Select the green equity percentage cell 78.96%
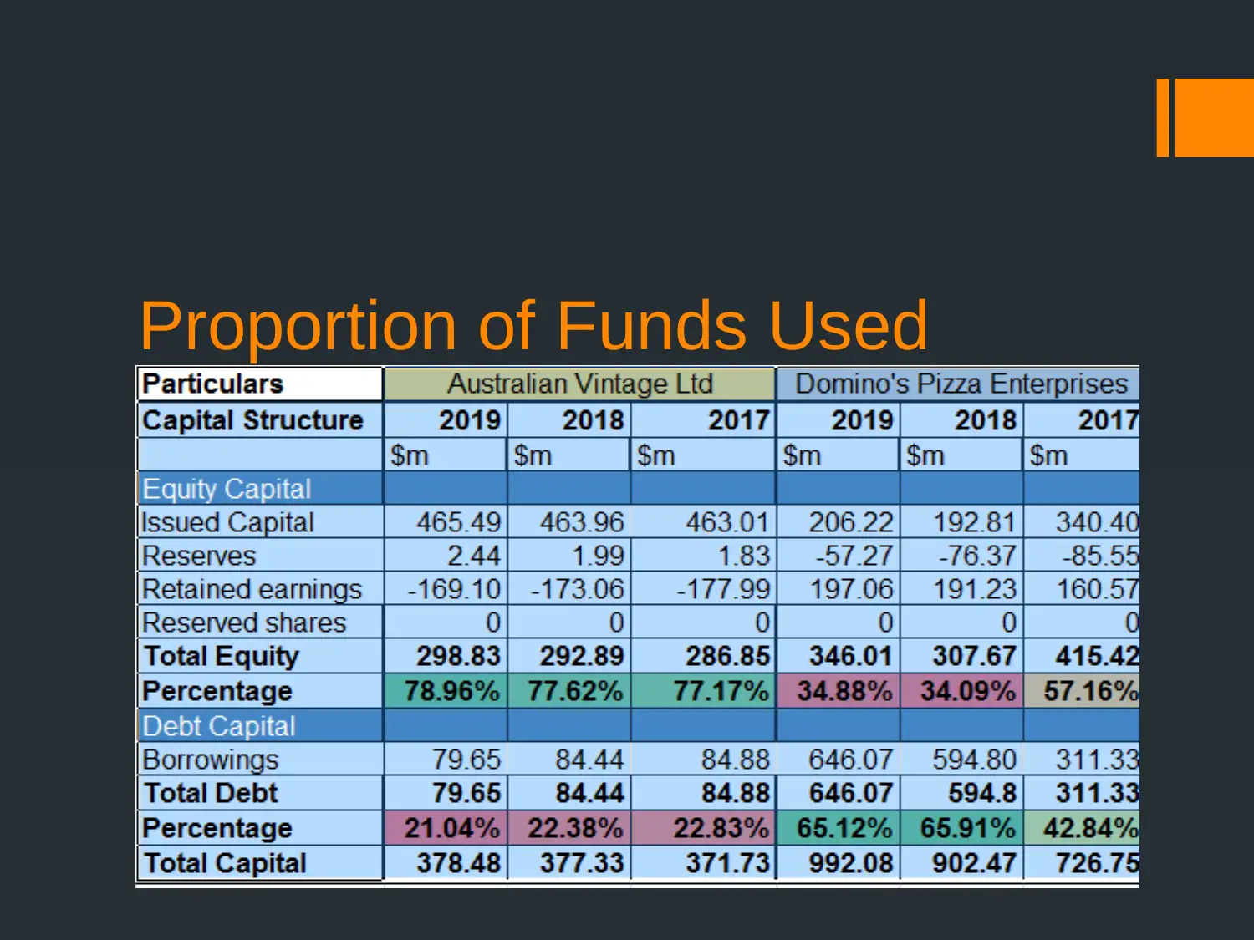This screenshot has height=940, width=1254. pos(446,691)
